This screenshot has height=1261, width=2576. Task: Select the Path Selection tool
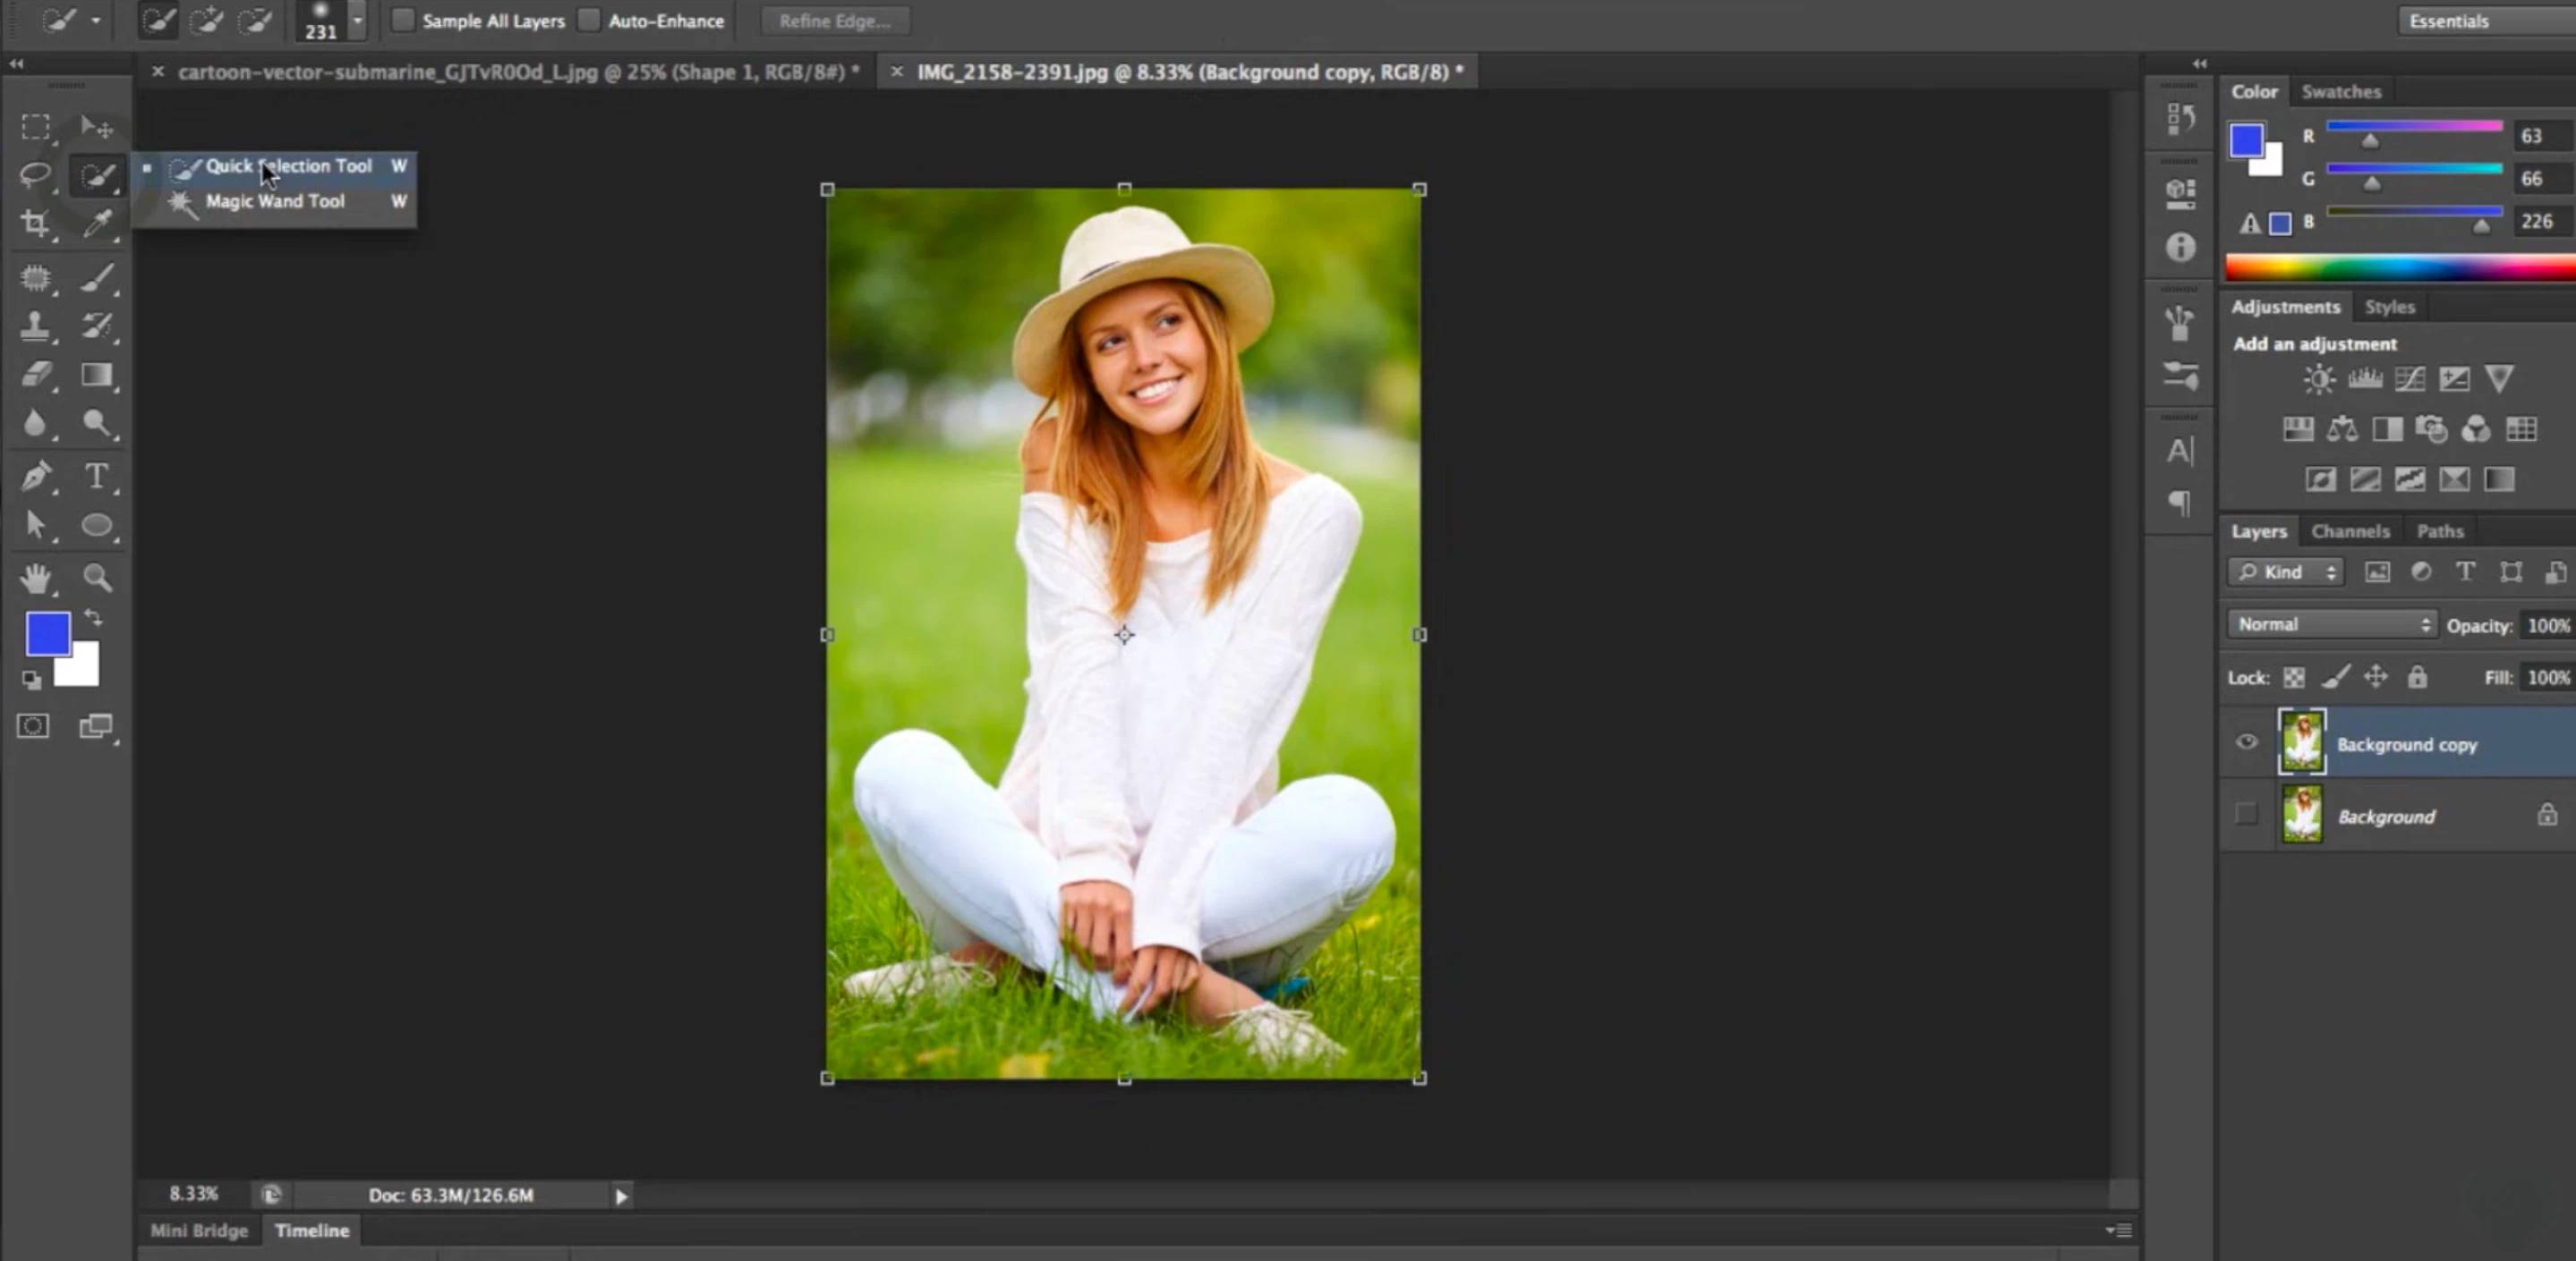pyautogui.click(x=36, y=526)
